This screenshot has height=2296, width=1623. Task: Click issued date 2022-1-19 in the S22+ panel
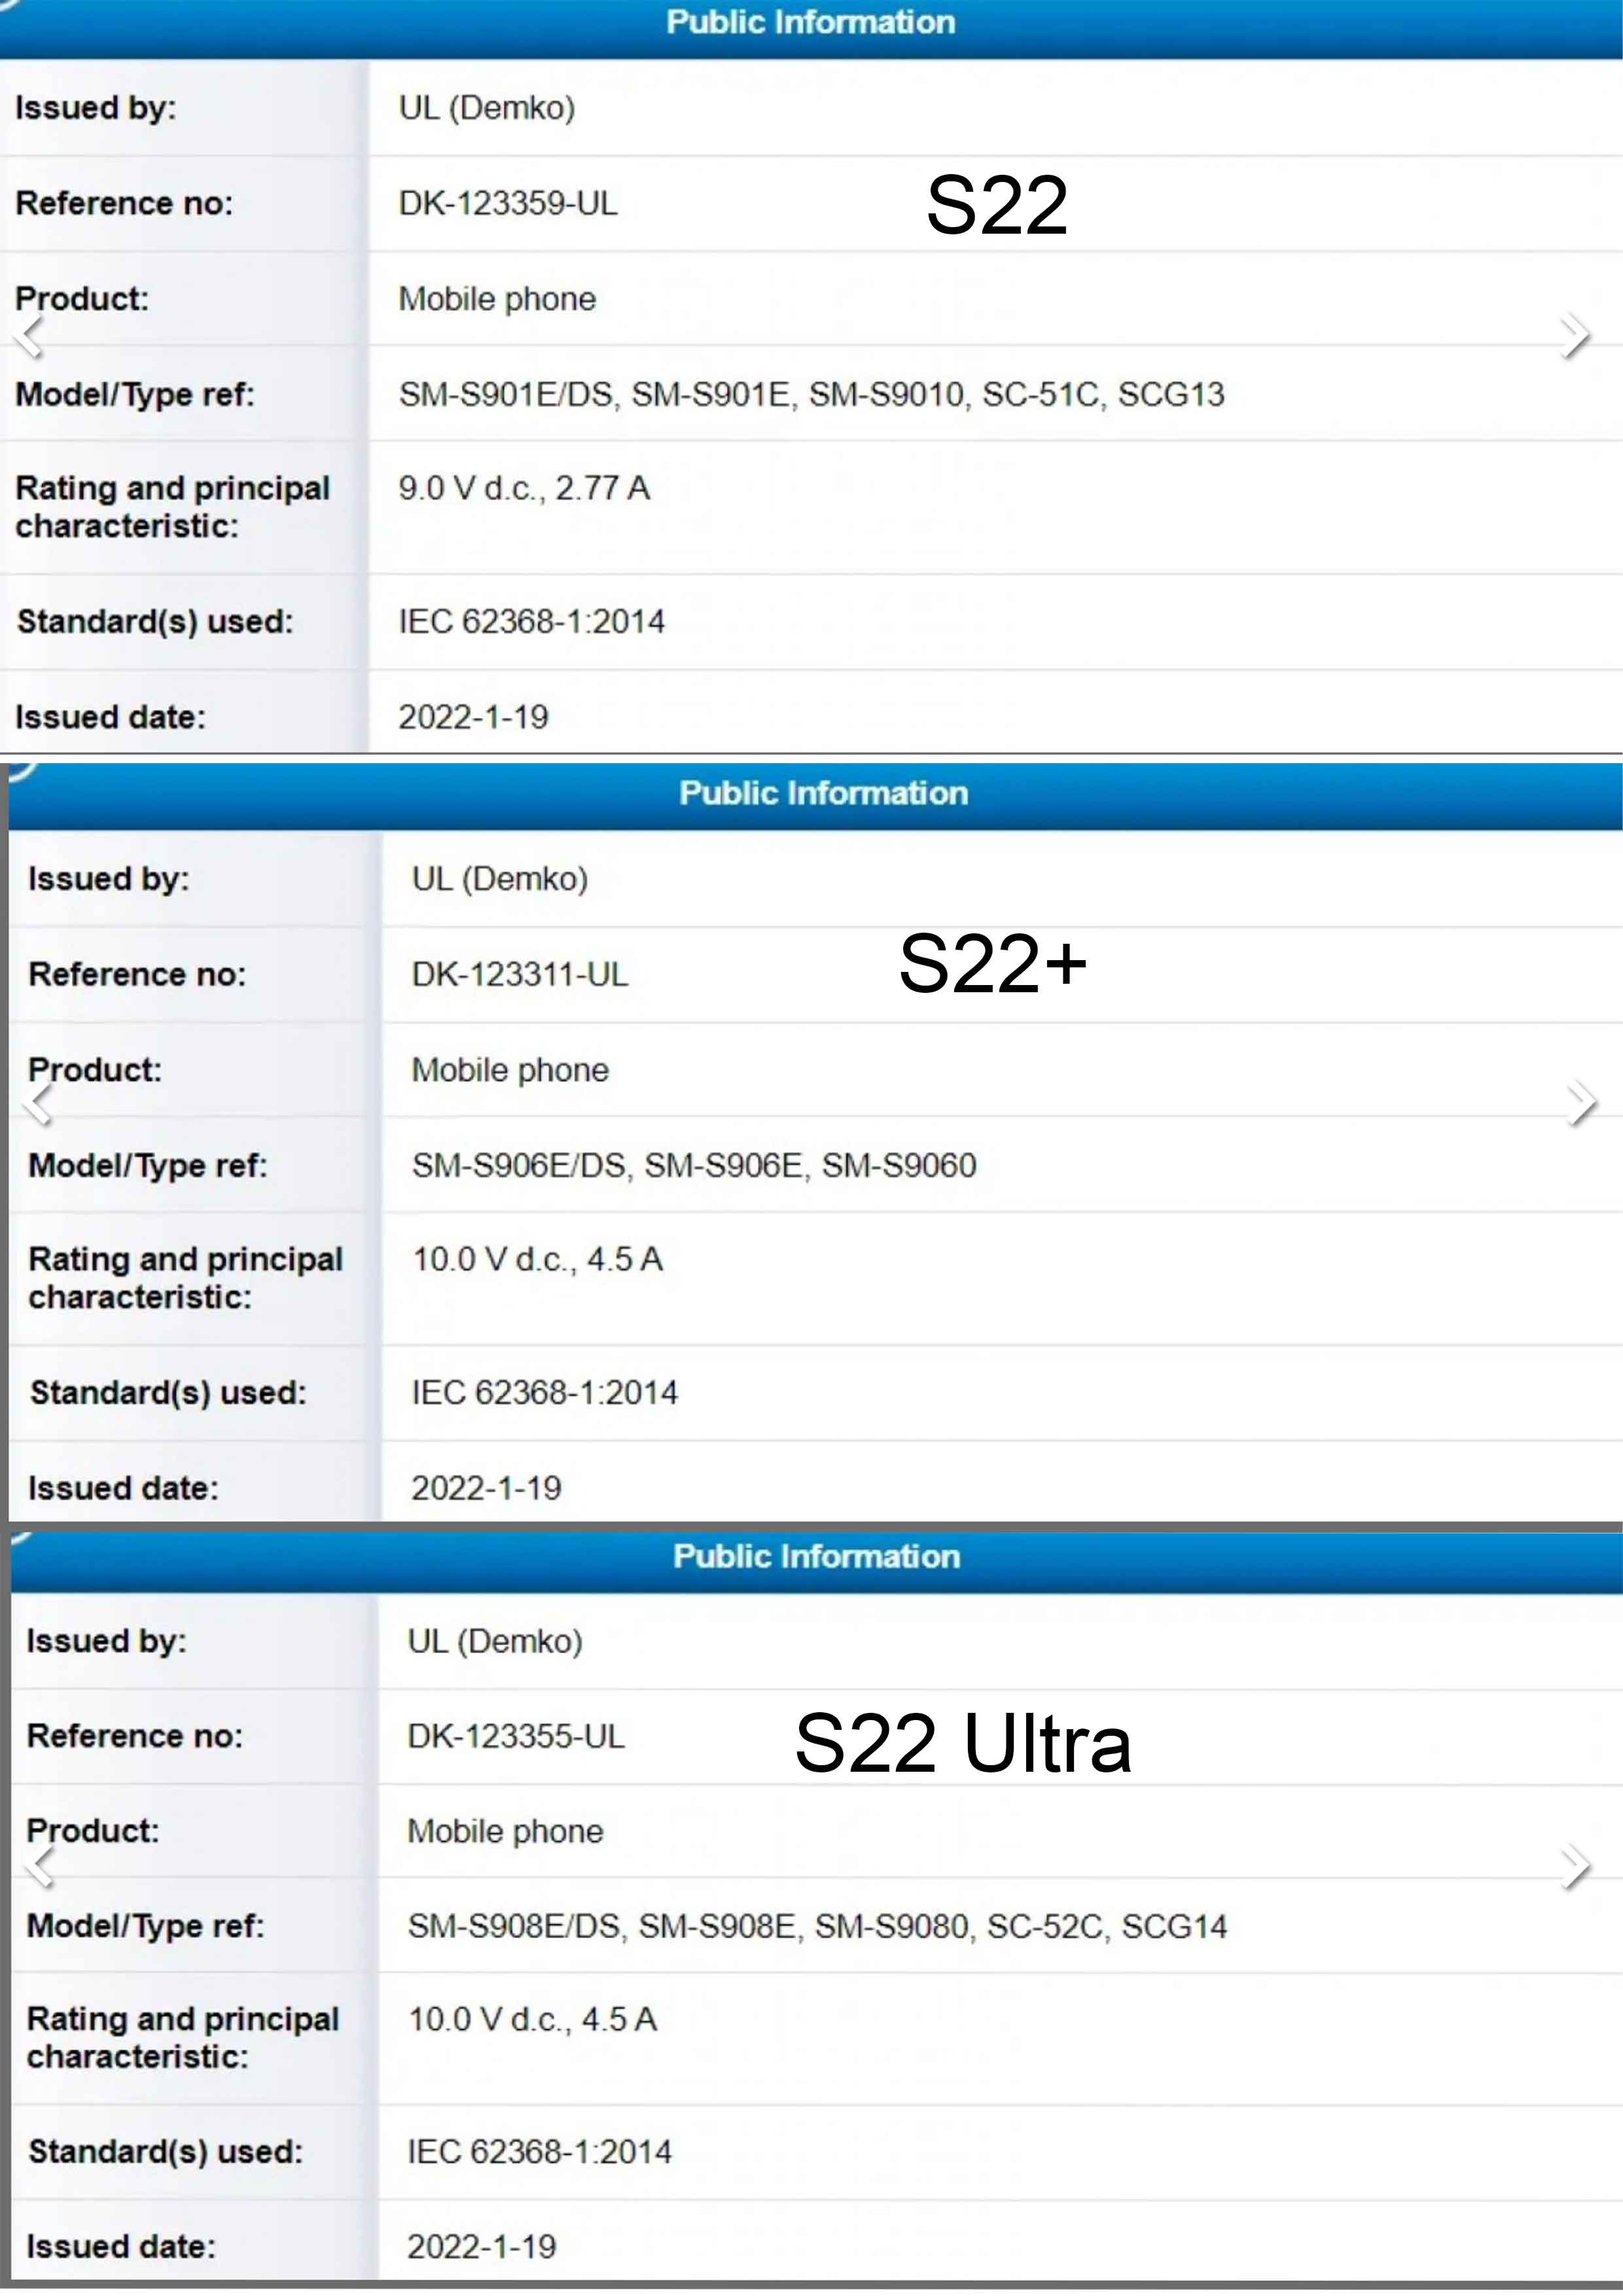click(x=487, y=1488)
